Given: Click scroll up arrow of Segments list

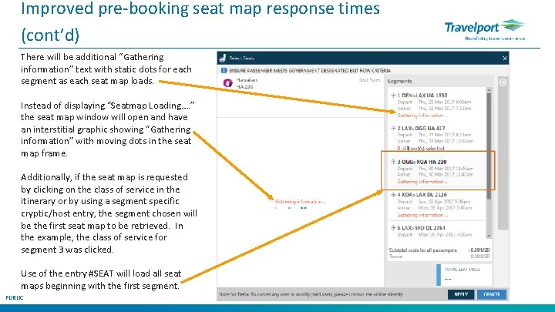Looking at the screenshot, I should tap(489, 90).
